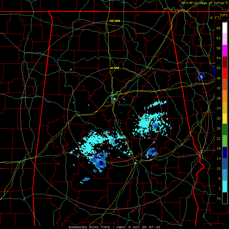Select the "10" legend value

[x=219, y=168]
